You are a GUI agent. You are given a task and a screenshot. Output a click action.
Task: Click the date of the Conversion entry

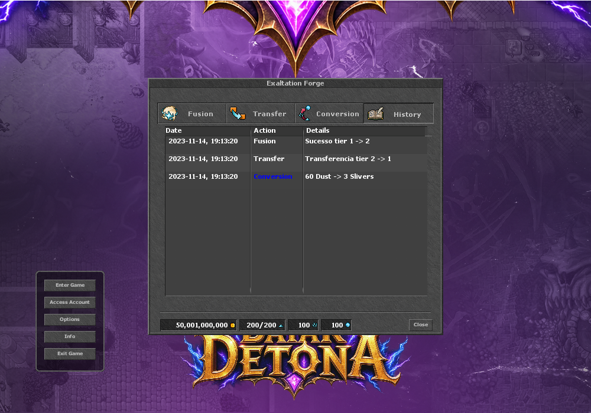click(x=203, y=176)
